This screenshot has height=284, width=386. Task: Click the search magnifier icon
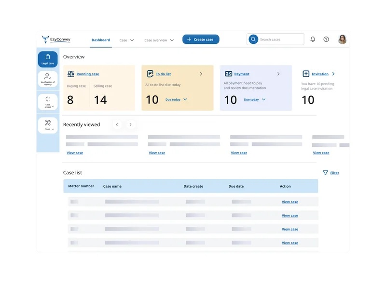(253, 39)
